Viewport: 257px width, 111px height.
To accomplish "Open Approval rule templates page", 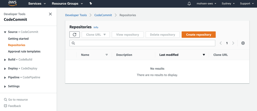I will 24,51.
